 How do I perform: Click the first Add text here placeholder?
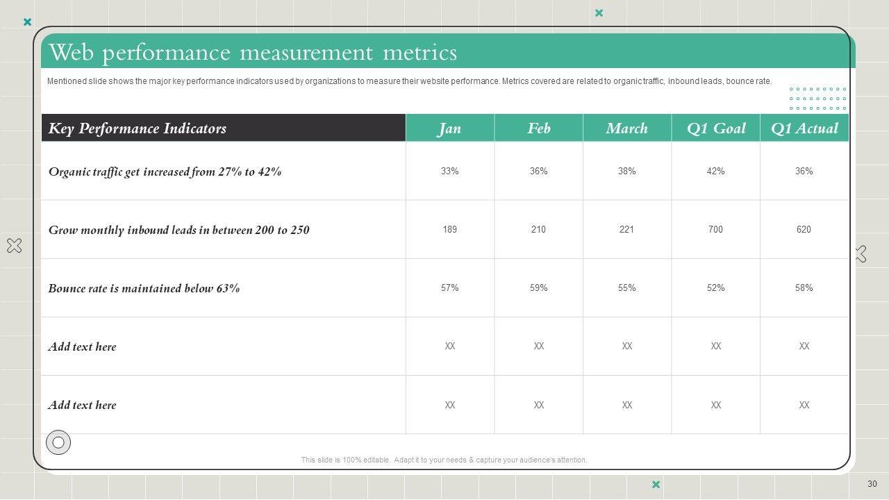coord(82,347)
